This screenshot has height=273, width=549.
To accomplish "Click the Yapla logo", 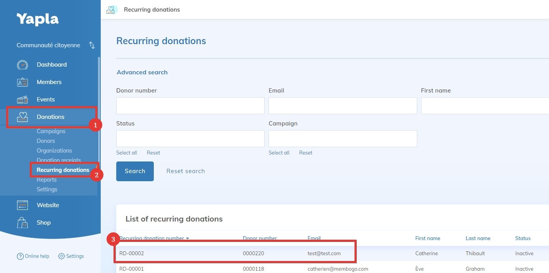I will click(x=38, y=19).
